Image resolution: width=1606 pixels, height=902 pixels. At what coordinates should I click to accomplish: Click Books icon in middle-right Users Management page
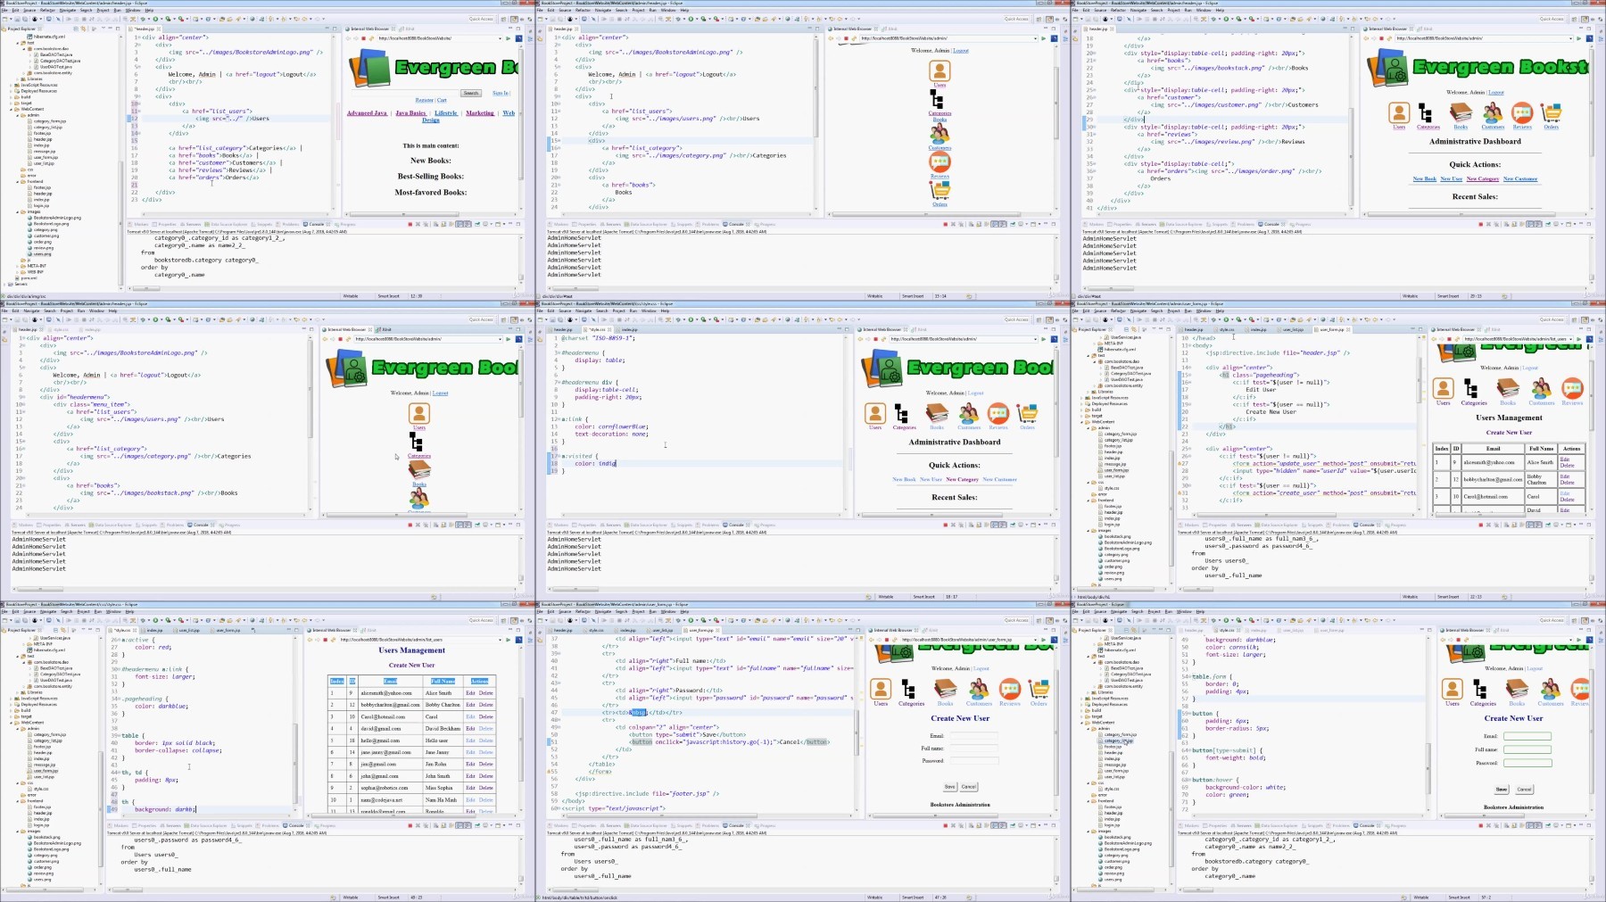1508,388
